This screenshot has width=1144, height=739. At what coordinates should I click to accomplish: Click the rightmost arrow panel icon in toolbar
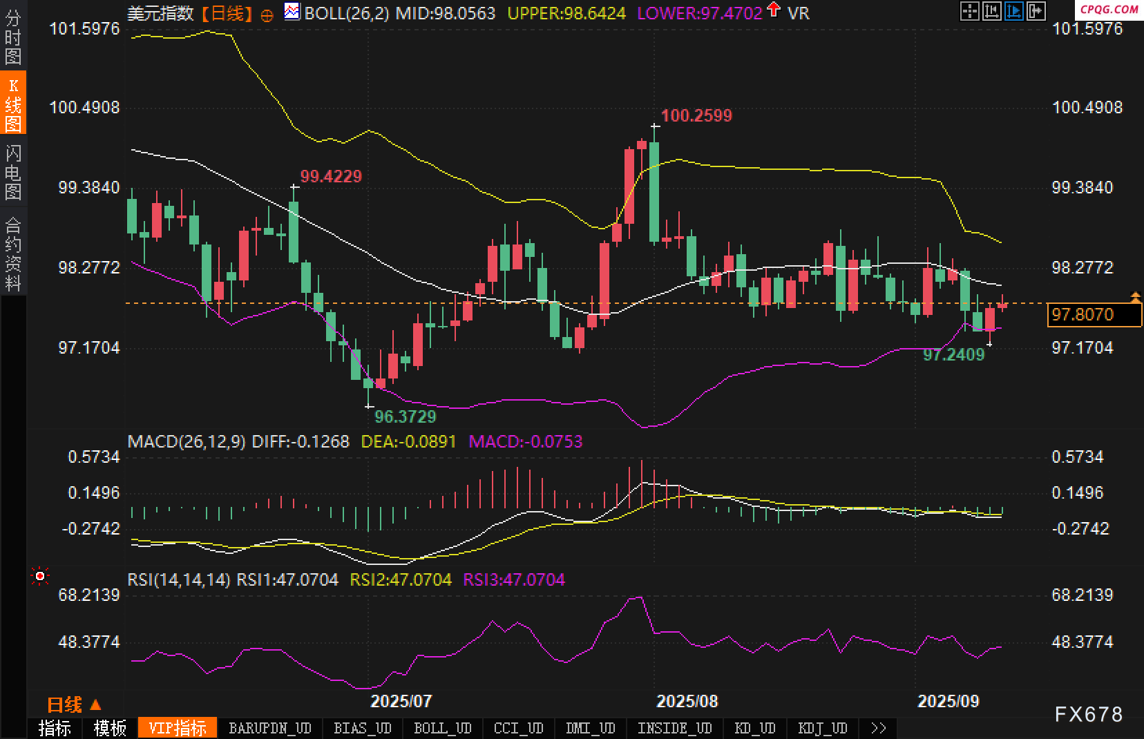(x=1036, y=11)
